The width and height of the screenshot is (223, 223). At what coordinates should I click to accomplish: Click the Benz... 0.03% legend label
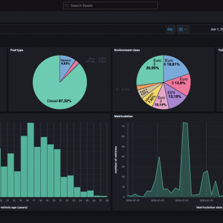97,59
